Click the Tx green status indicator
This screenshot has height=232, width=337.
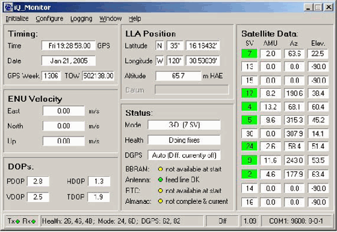(x=18, y=221)
